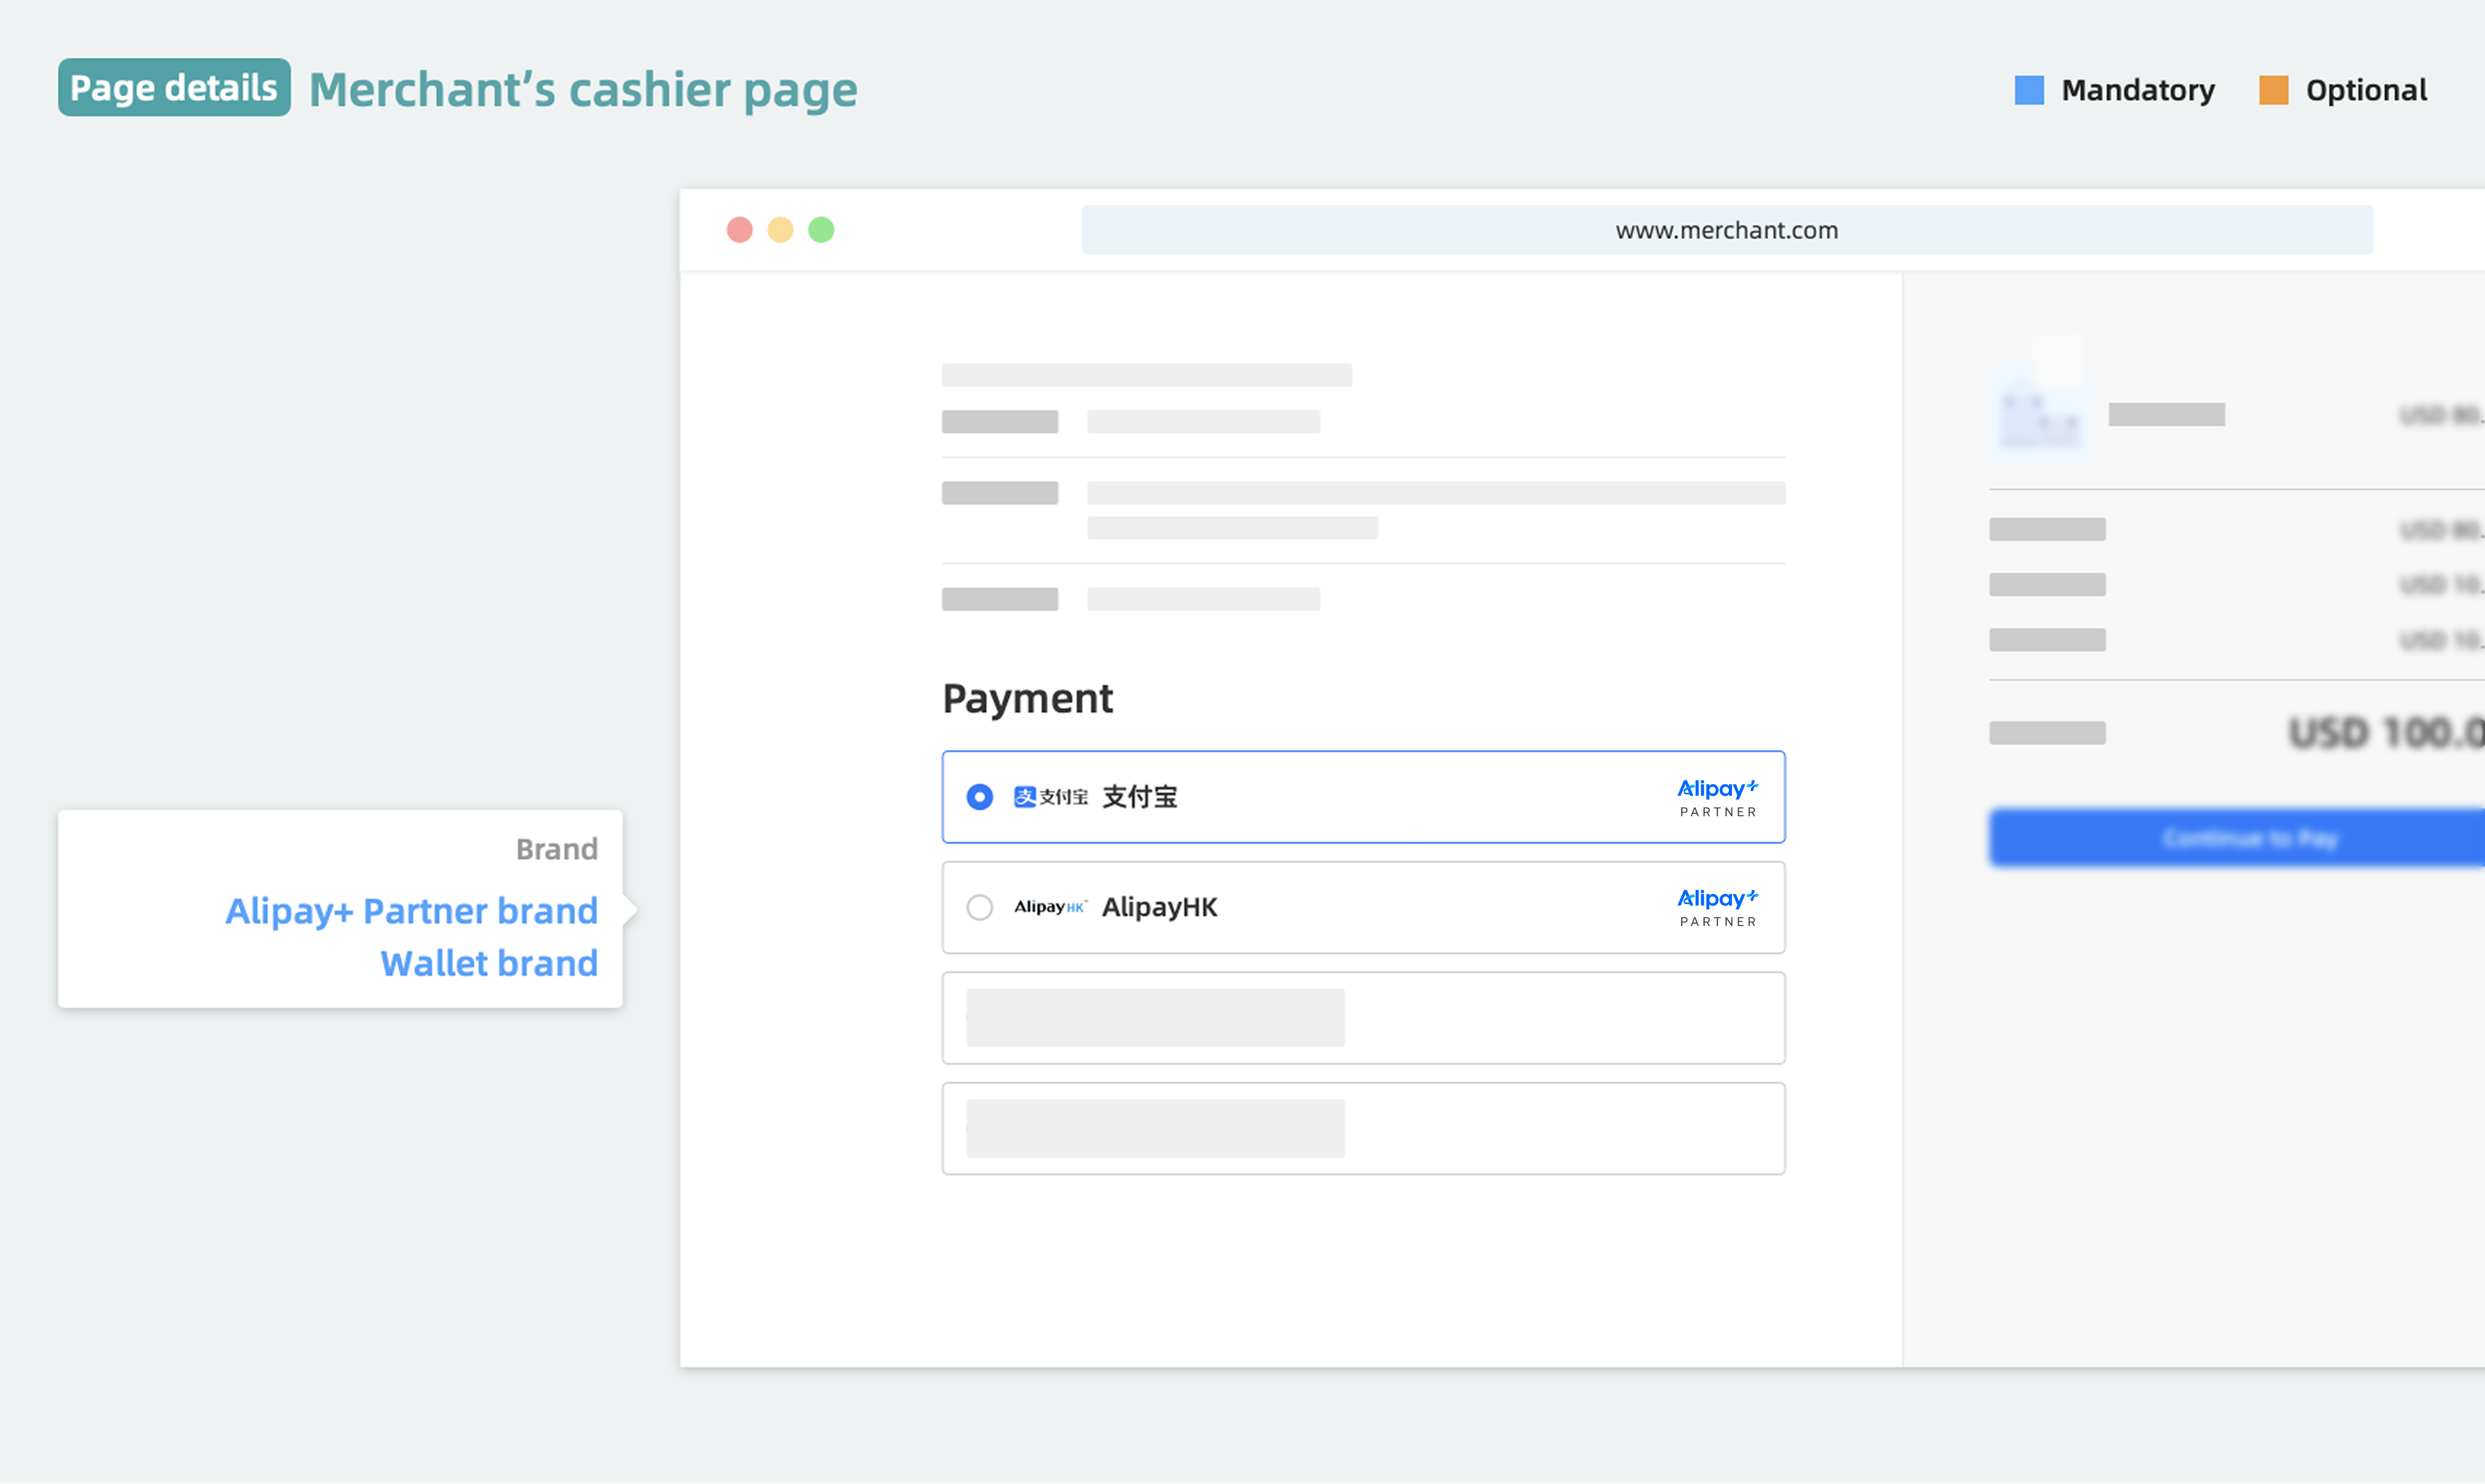Image resolution: width=2485 pixels, height=1484 pixels.
Task: Click the red browser window dot
Action: click(x=740, y=229)
